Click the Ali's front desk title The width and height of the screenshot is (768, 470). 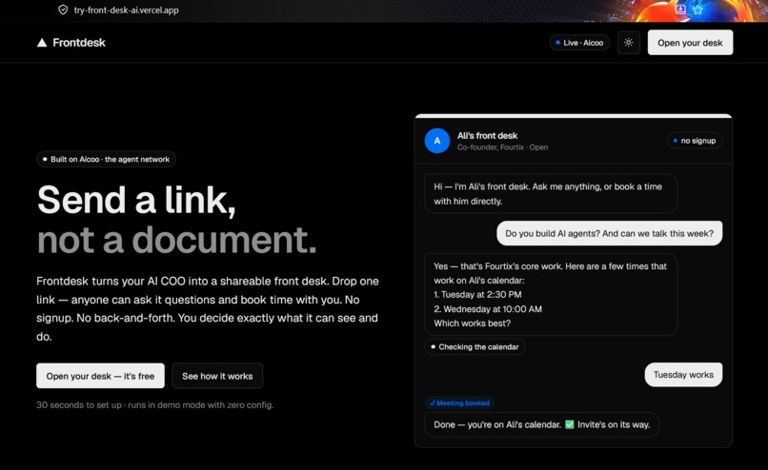pyautogui.click(x=487, y=135)
